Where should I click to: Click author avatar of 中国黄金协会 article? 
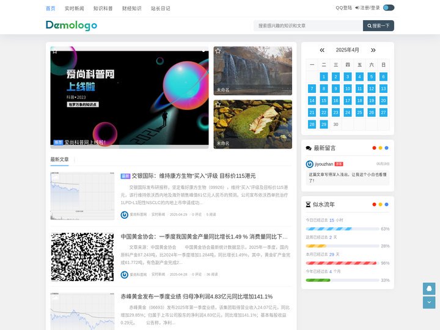tap(124, 275)
